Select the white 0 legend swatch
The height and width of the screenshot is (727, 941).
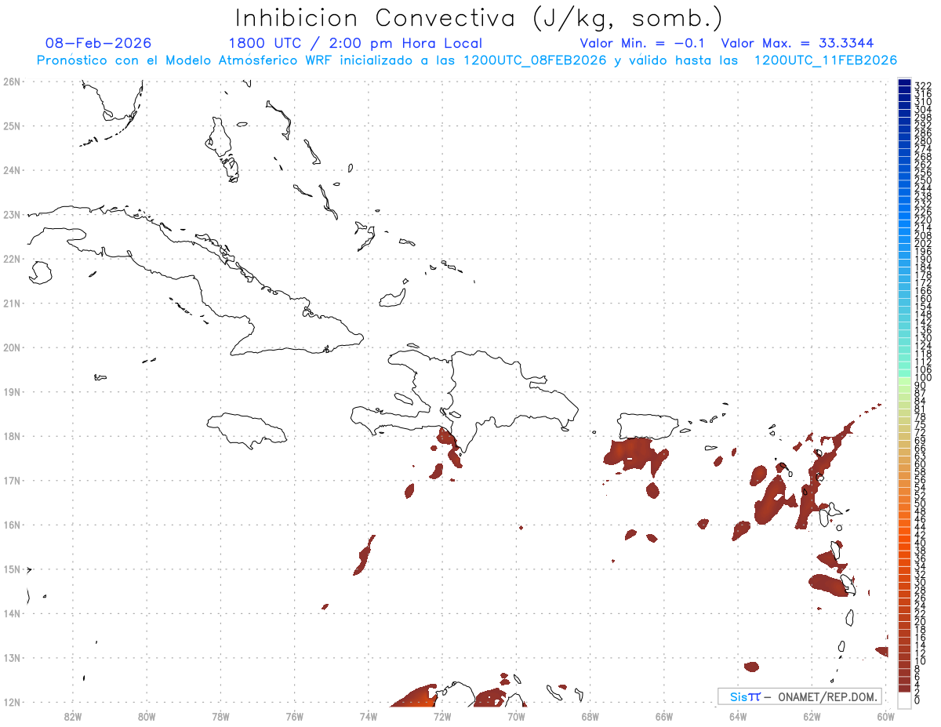(x=904, y=700)
